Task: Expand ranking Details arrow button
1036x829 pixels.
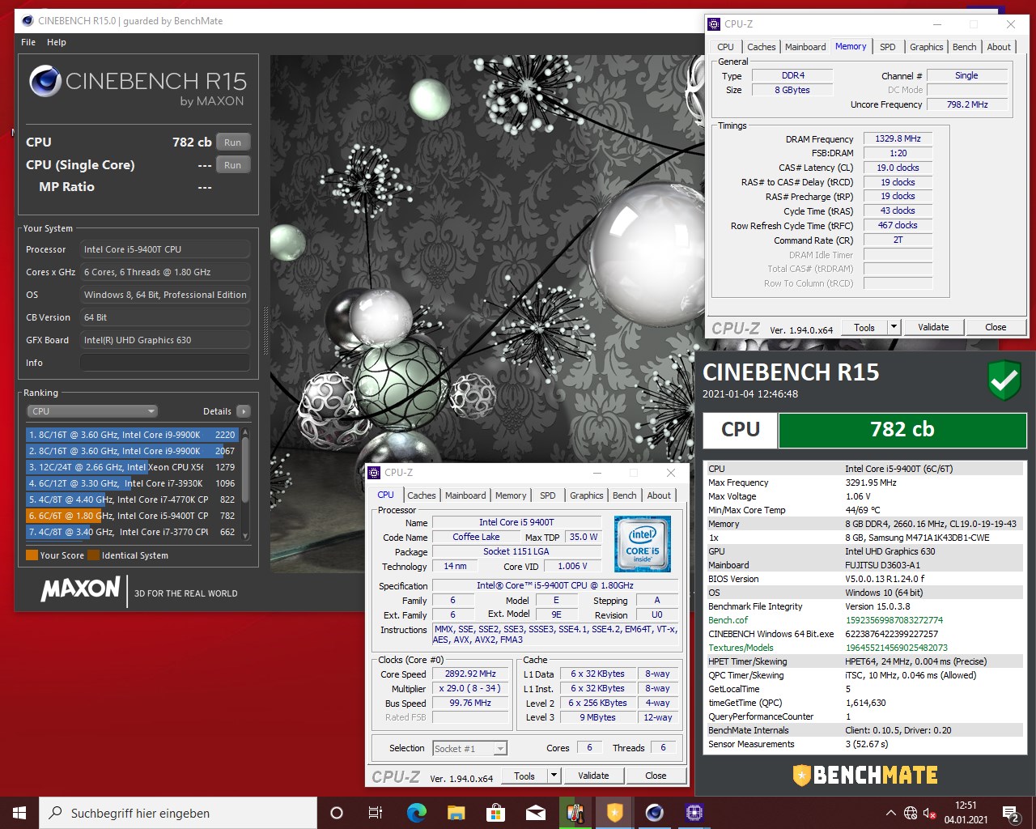Action: (244, 411)
